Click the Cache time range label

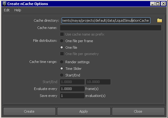pos(43,62)
